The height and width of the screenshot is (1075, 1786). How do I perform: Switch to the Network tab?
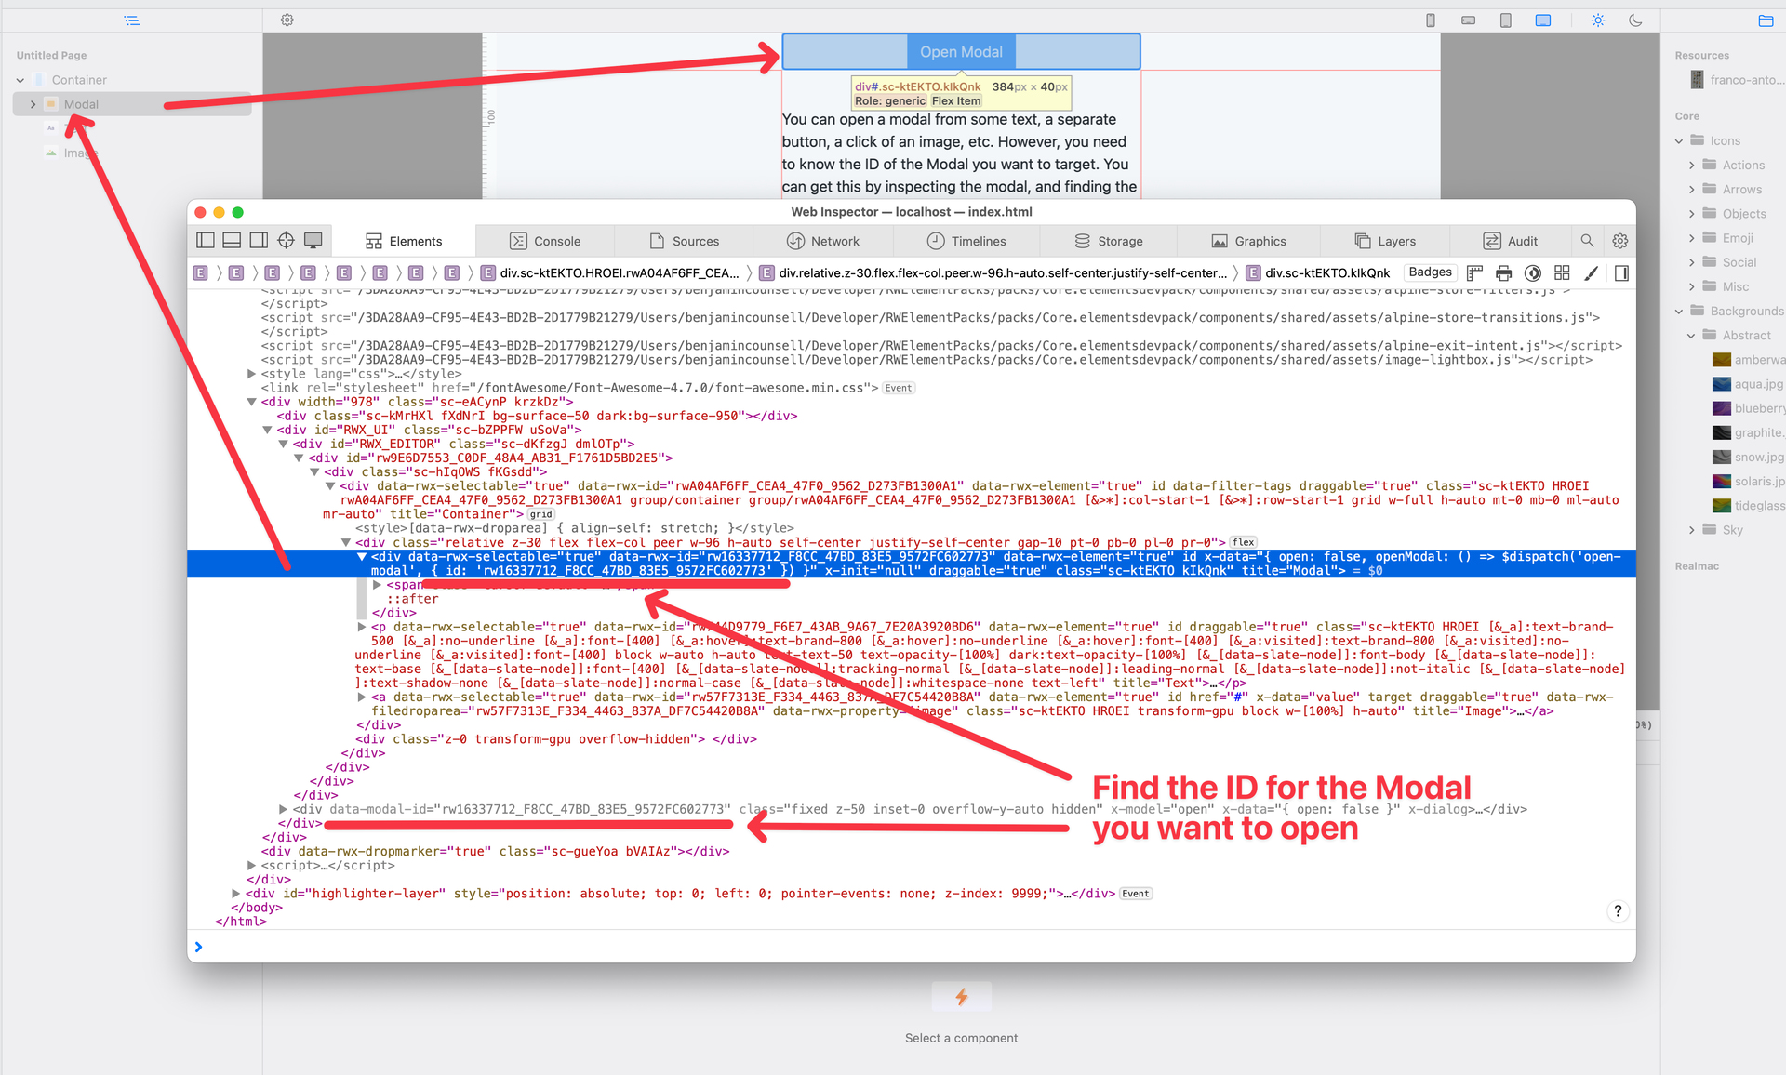[x=823, y=241]
